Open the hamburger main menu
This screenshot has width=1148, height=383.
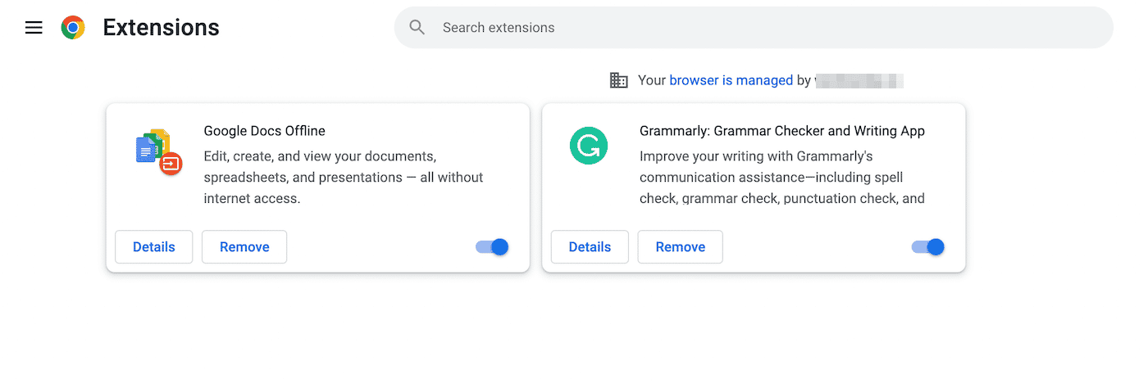(x=34, y=28)
